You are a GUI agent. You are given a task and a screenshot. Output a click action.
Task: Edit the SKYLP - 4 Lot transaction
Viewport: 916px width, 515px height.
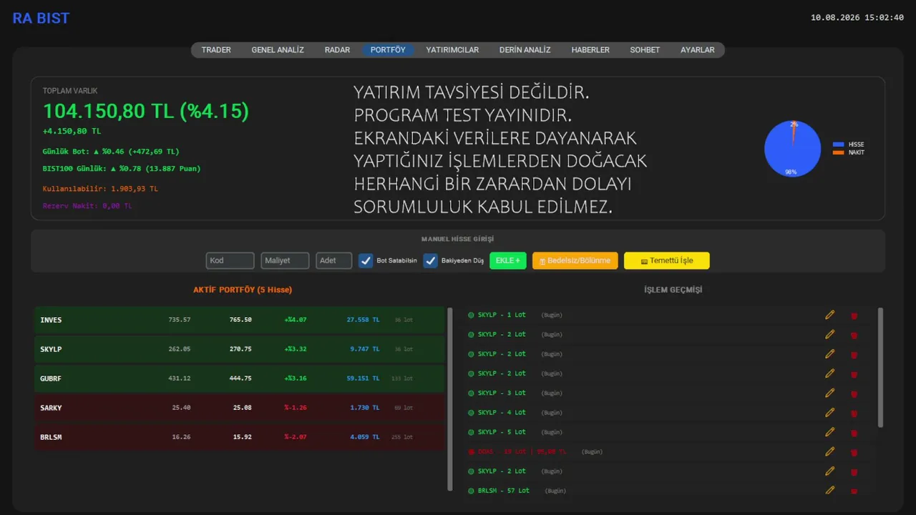click(830, 412)
